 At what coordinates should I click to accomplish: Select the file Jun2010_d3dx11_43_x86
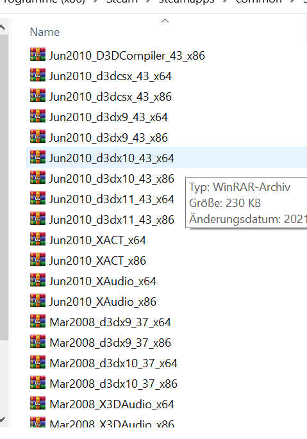[112, 219]
